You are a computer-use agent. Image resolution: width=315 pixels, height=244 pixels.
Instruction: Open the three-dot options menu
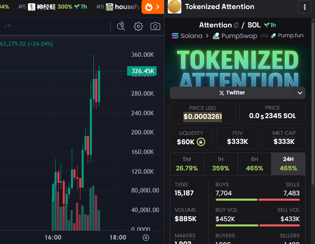point(305,7)
